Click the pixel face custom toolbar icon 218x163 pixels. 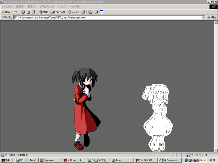(x=101, y=12)
